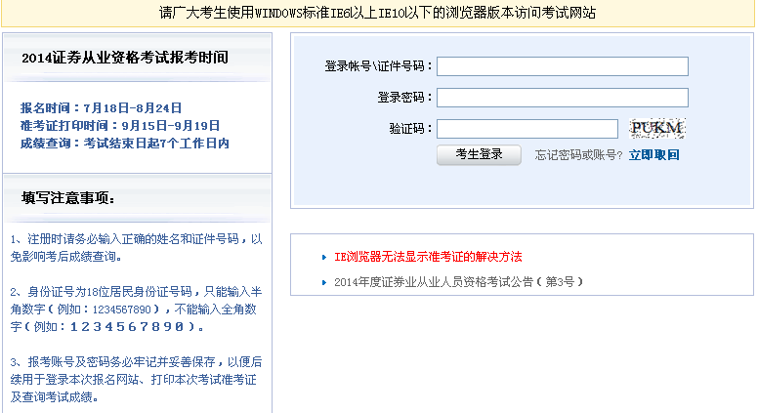
Task: Click the login account / ID number field
Action: [563, 66]
